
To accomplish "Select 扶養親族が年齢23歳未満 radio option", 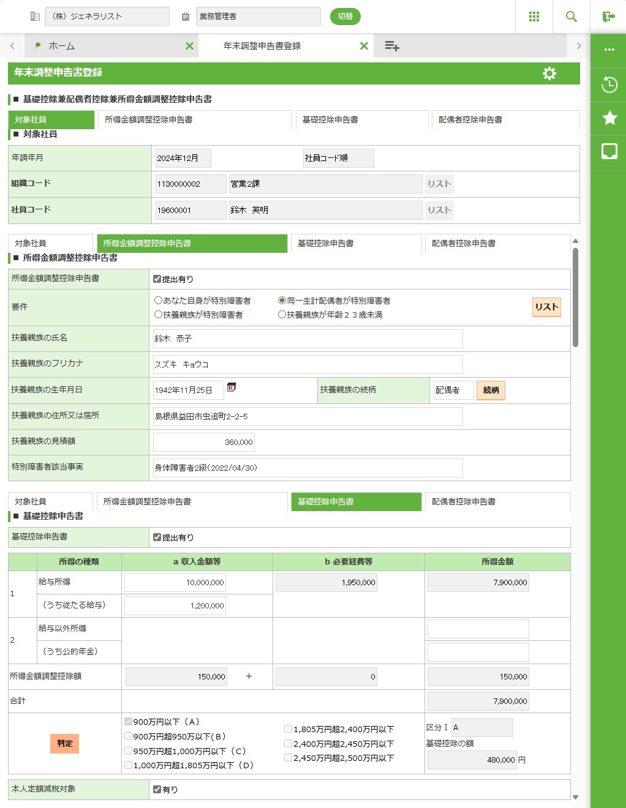I will coord(282,315).
